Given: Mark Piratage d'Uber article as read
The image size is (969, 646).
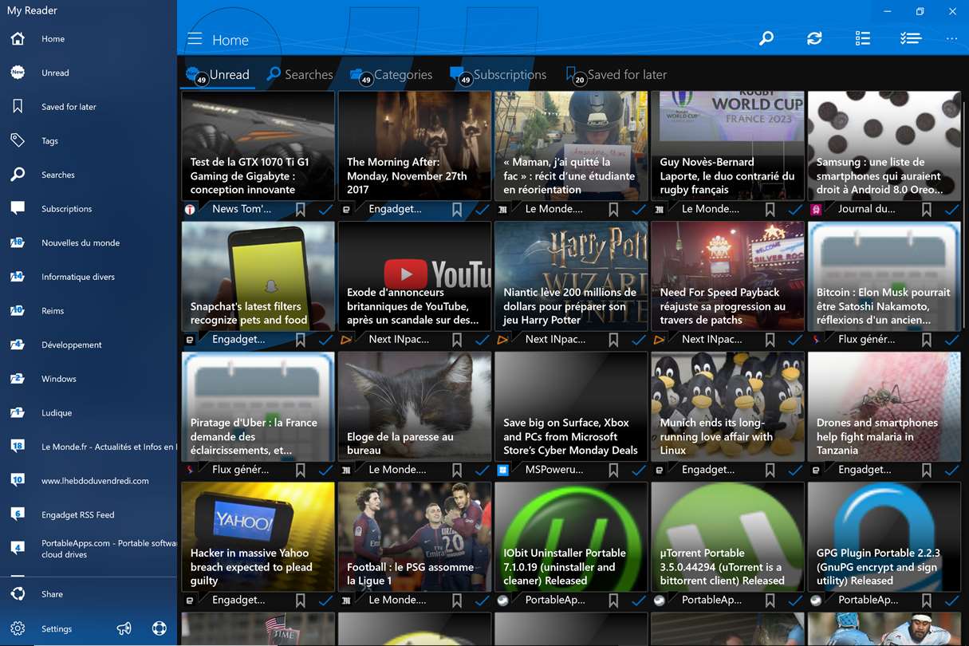Looking at the screenshot, I should click(x=325, y=470).
